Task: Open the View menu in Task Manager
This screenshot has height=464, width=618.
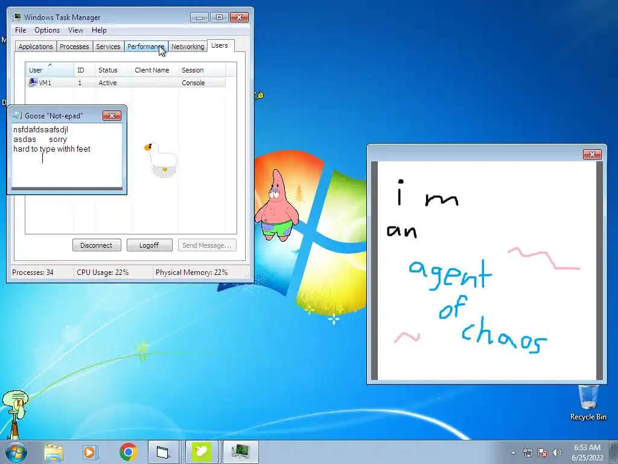Action: click(75, 30)
